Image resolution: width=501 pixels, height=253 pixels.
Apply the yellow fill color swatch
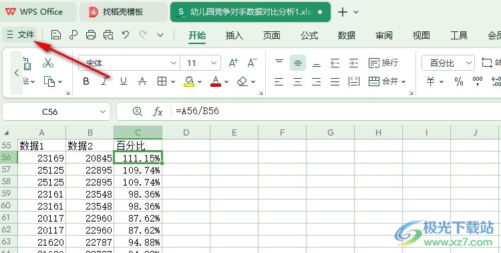click(x=189, y=81)
